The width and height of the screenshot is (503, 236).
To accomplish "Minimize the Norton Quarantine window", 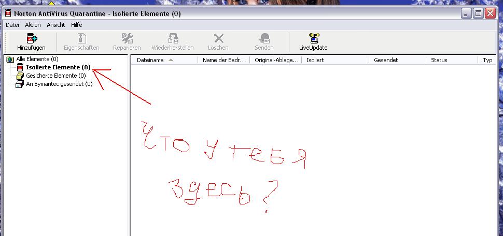I will click(x=467, y=14).
